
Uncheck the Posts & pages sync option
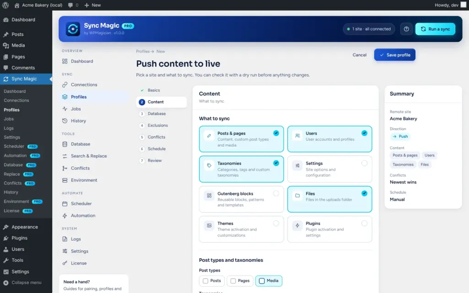276,133
